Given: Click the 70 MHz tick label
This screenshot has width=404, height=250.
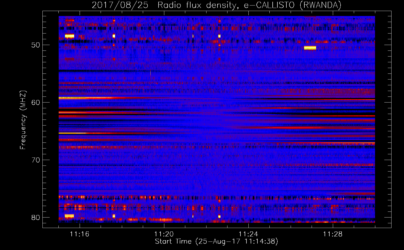Looking at the screenshot, I should click(36, 160).
